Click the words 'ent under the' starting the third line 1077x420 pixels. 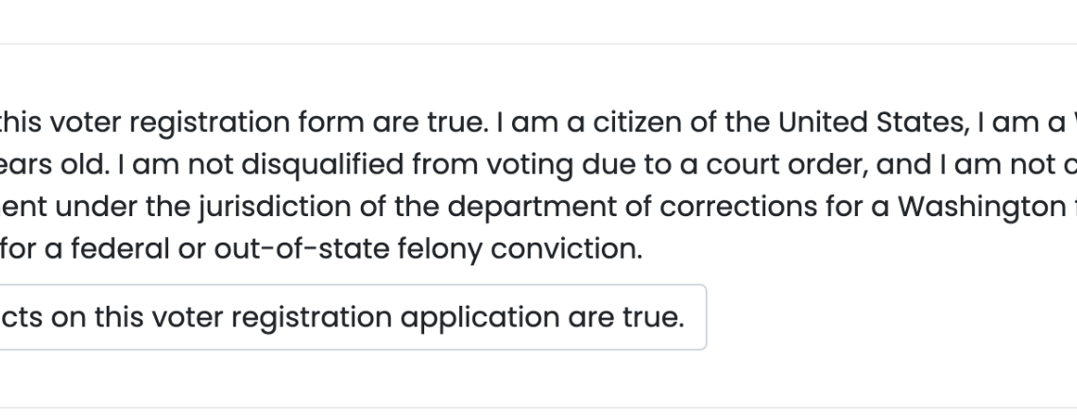point(94,207)
